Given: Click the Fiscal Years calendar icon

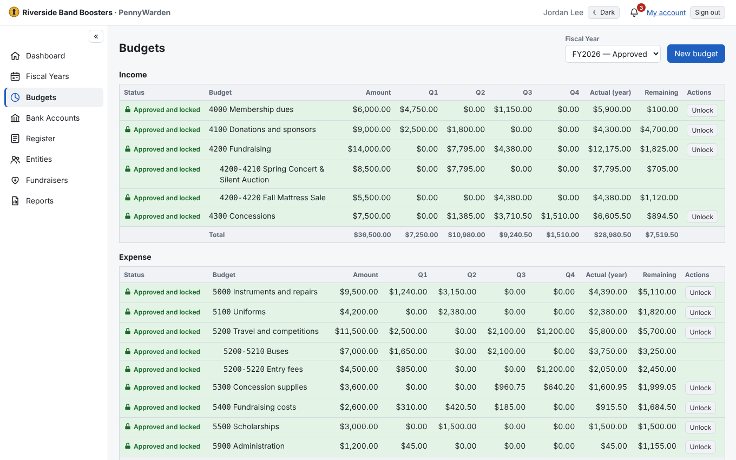Looking at the screenshot, I should pos(15,76).
